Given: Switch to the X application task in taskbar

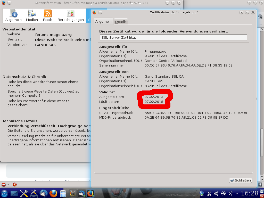Looking at the screenshot, I should click(73, 194).
